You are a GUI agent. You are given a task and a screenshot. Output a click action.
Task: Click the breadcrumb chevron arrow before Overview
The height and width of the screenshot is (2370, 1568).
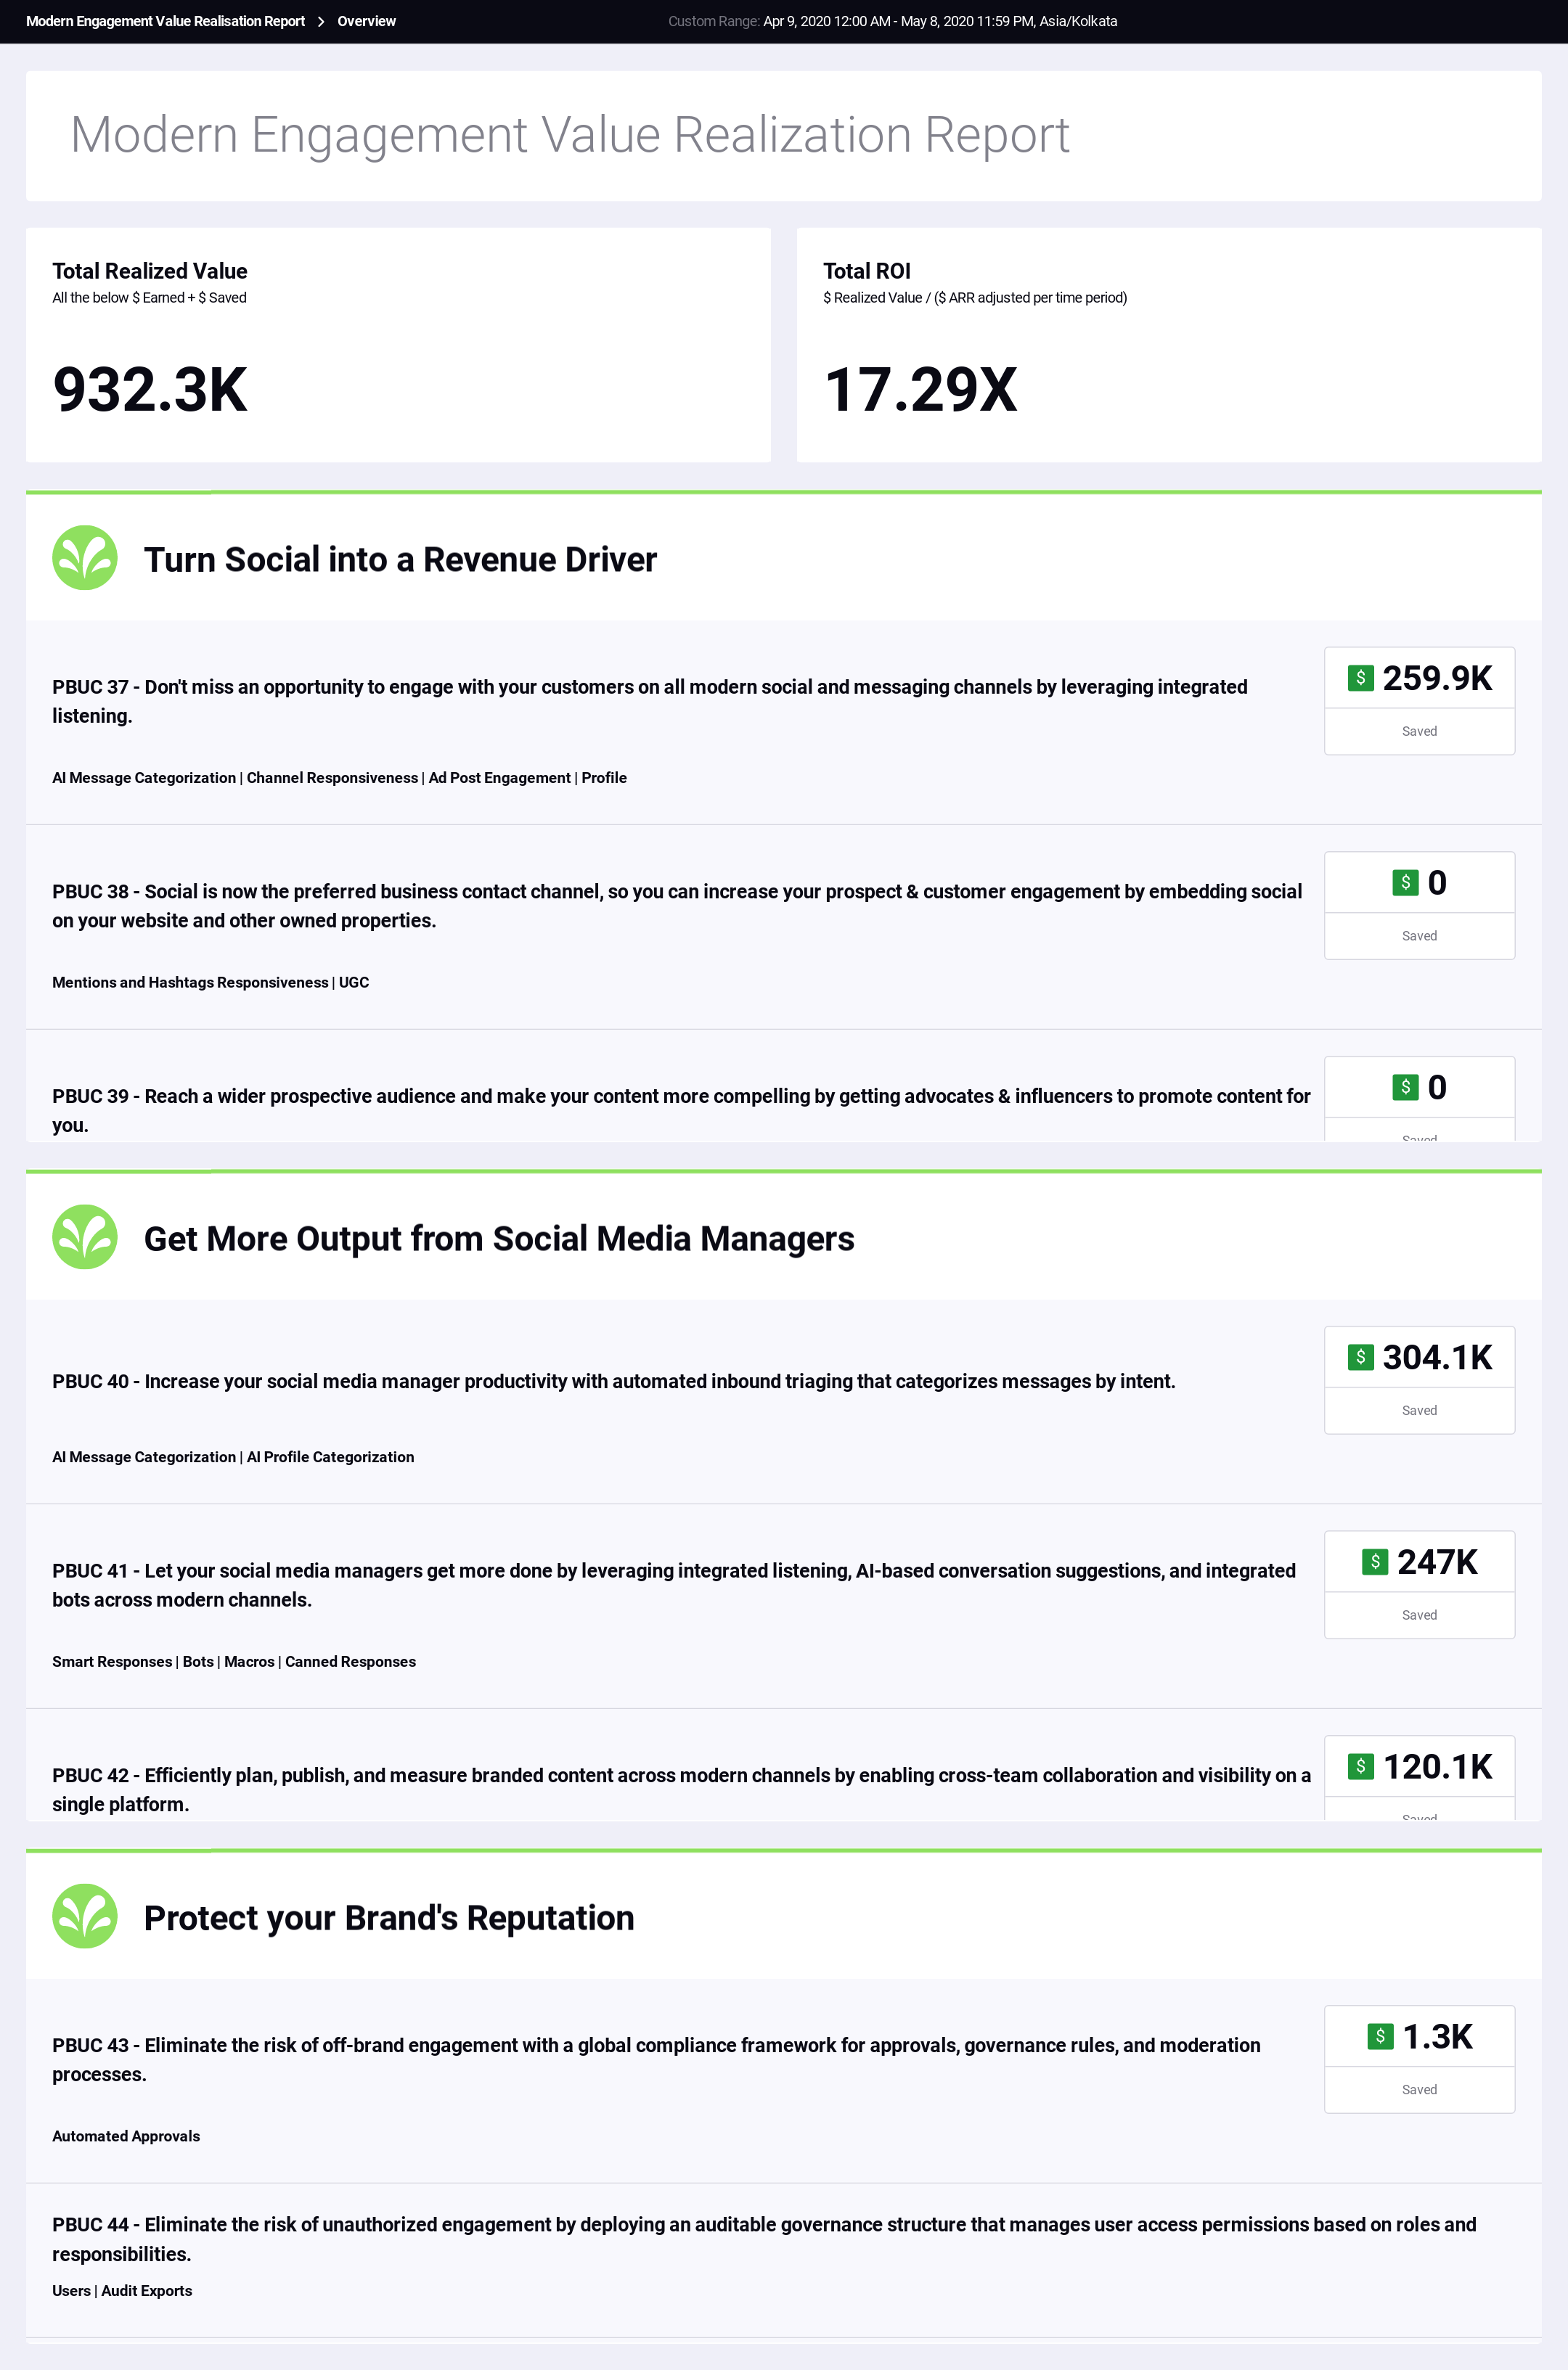321,21
